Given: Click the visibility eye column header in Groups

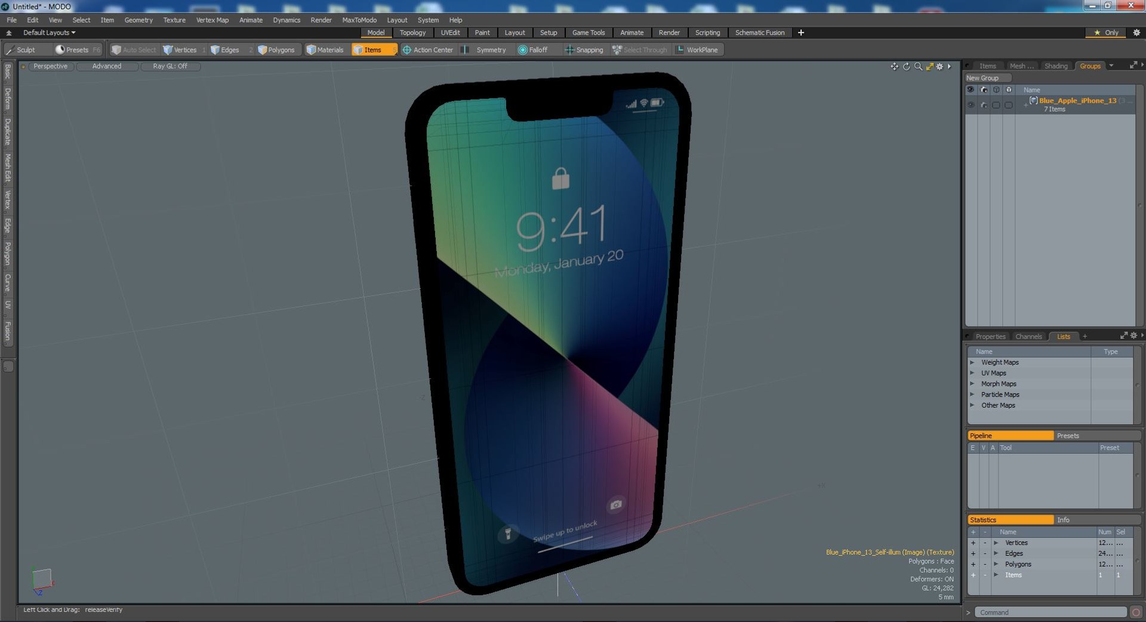Looking at the screenshot, I should (x=971, y=90).
